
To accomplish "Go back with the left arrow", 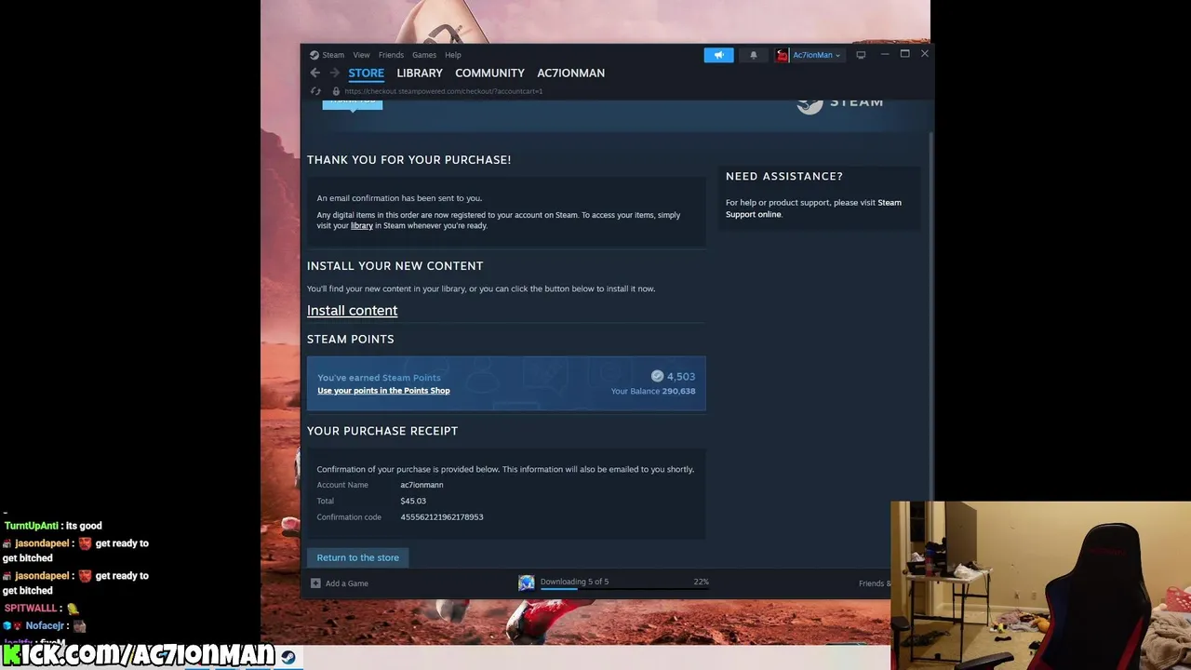I will click(x=314, y=73).
